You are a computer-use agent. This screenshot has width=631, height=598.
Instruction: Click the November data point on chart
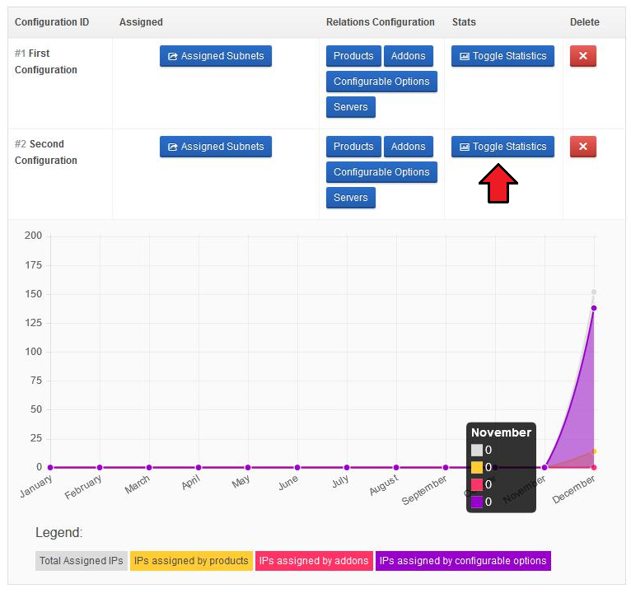point(545,467)
